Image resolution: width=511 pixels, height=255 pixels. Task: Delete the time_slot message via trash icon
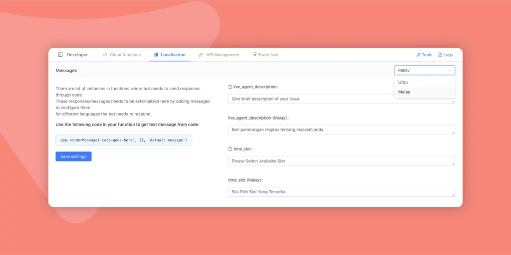pyautogui.click(x=230, y=149)
